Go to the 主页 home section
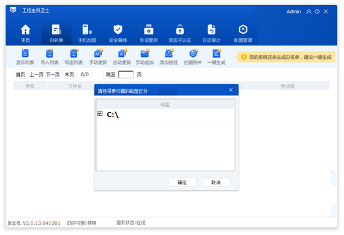This screenshot has width=344, height=235. (x=26, y=33)
